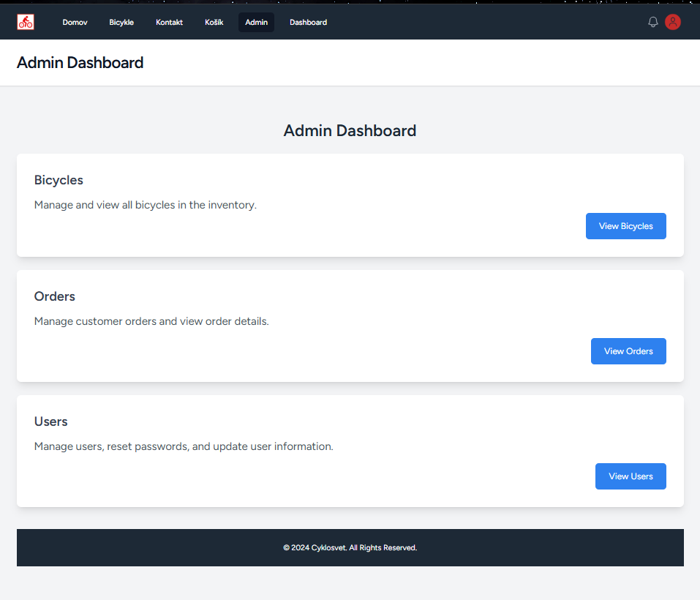Click the View Users button
Image resolution: width=700 pixels, height=600 pixels.
pos(631,476)
